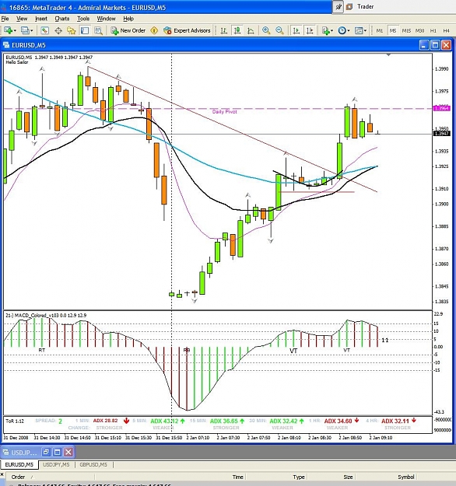The height and width of the screenshot is (486, 456).
Task: Switch to Bar Chart view
Action: pos(223,30)
